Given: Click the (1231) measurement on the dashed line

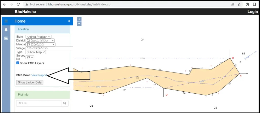Looking at the screenshot, I should (x=142, y=58).
